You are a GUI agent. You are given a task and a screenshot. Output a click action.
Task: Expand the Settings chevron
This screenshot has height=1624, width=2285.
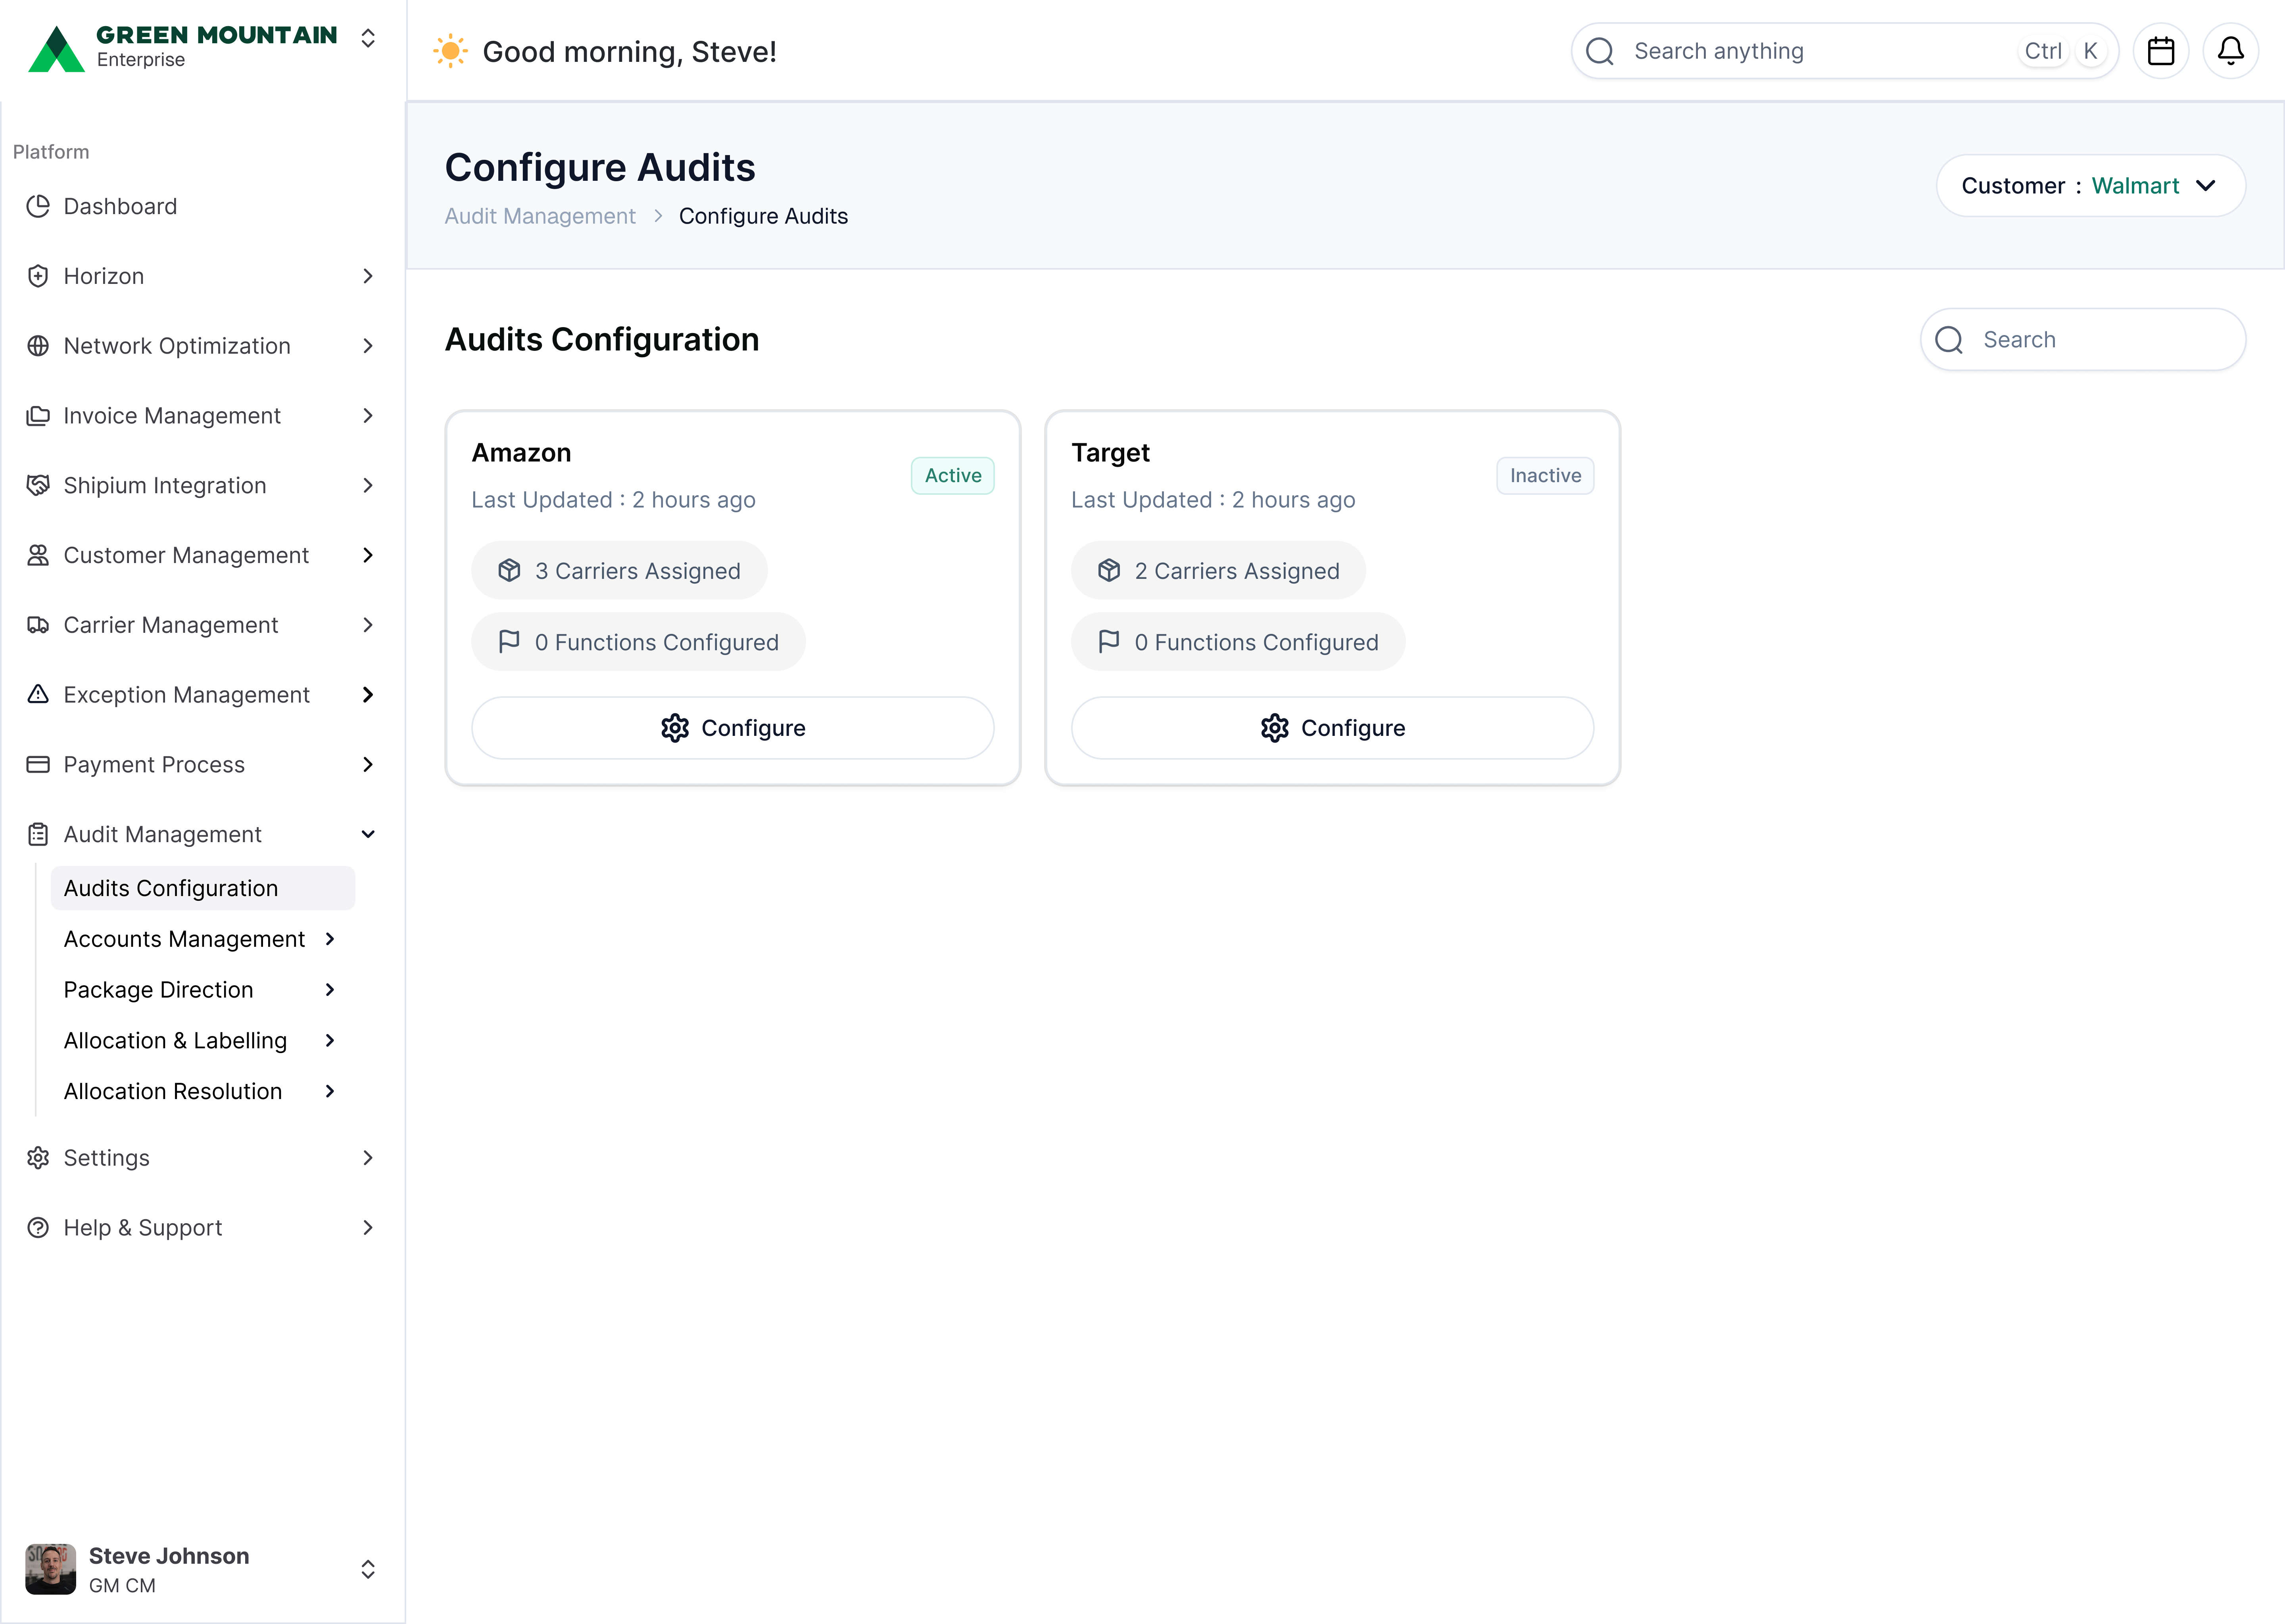(368, 1158)
